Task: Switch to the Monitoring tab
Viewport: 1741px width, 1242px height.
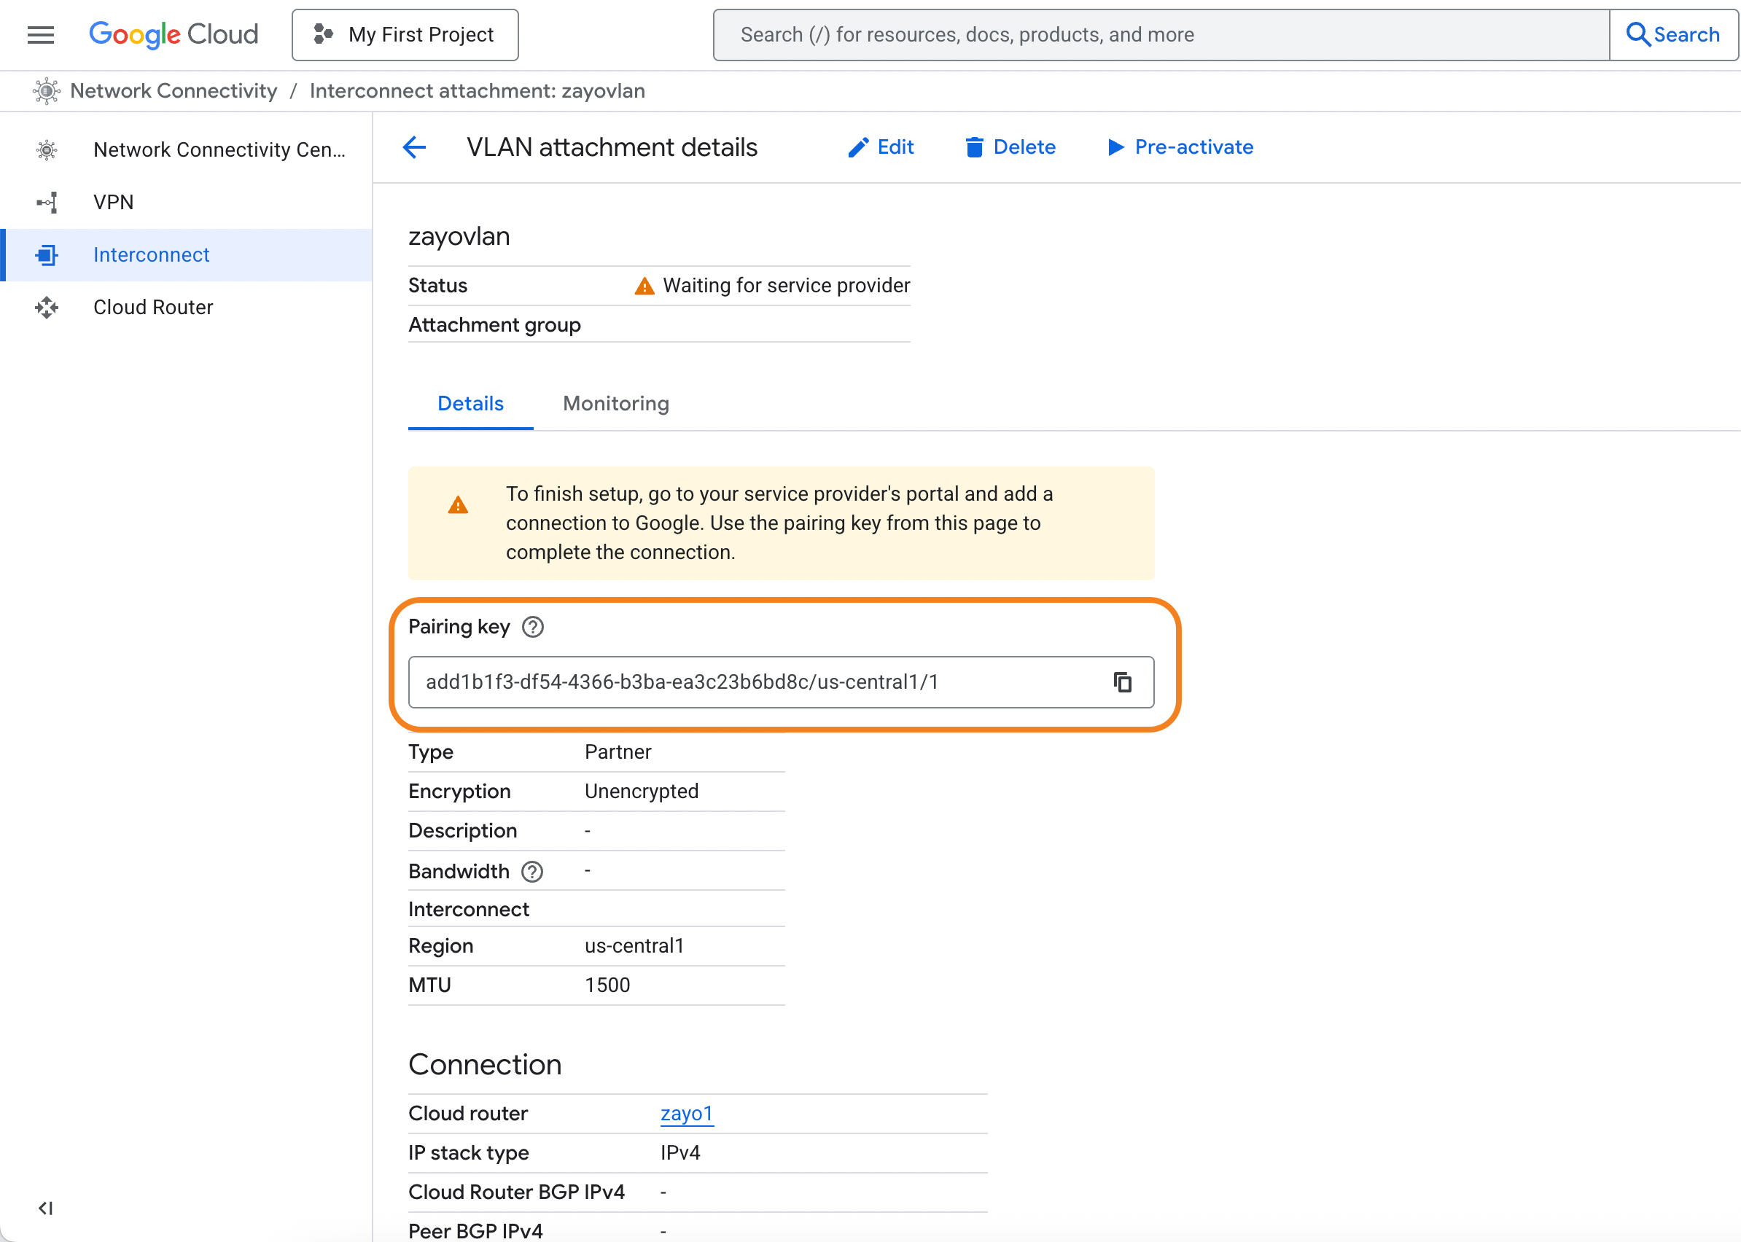Action: [615, 403]
